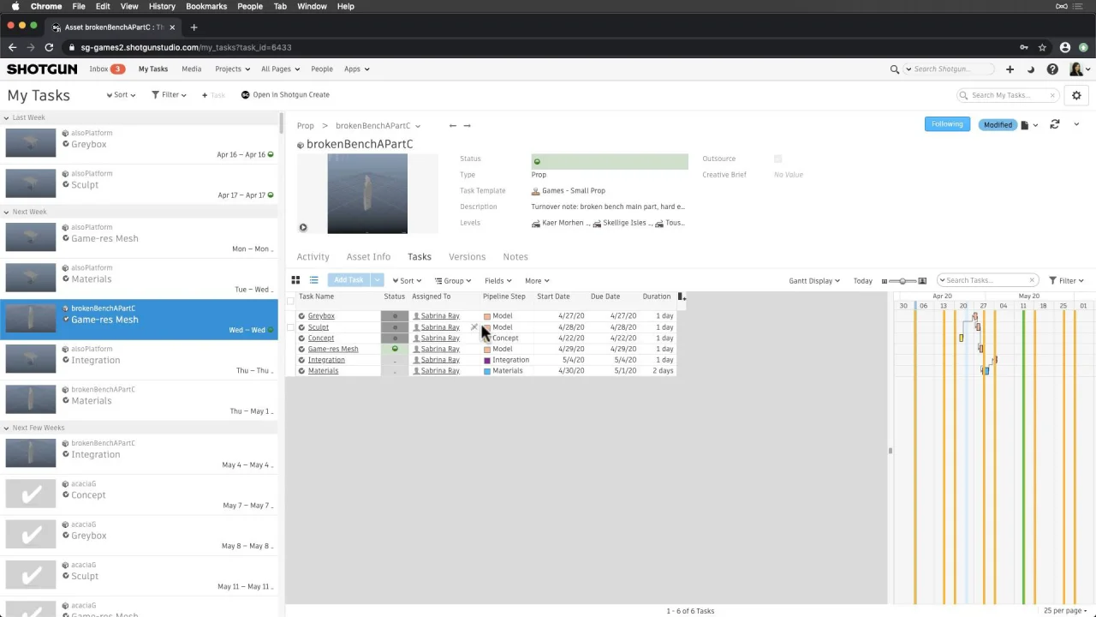Open the Apps dropdown menu
The width and height of the screenshot is (1096, 617).
click(x=356, y=69)
